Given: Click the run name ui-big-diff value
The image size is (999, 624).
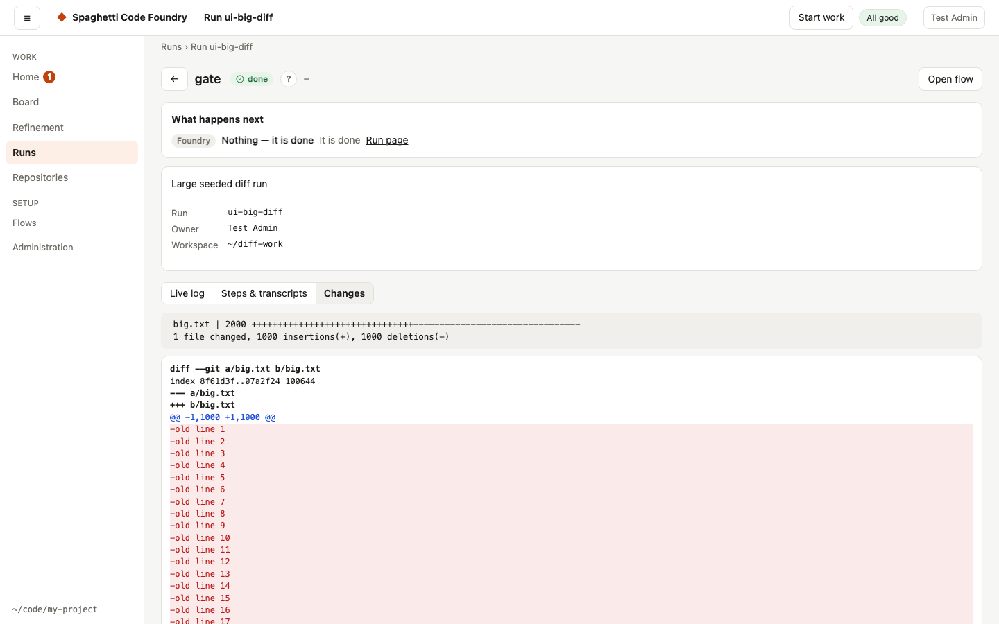Looking at the screenshot, I should click(255, 212).
